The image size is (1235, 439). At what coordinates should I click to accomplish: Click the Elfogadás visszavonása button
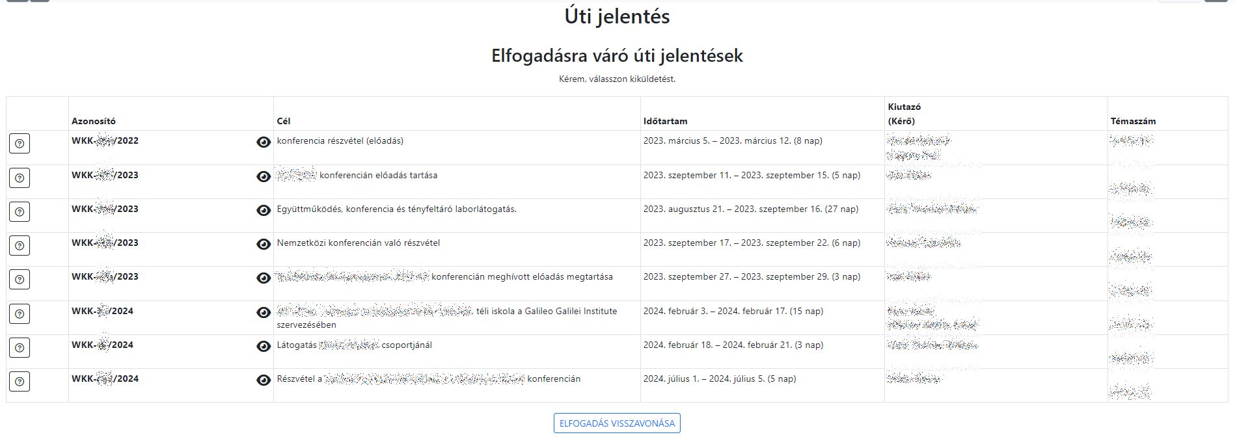(617, 423)
